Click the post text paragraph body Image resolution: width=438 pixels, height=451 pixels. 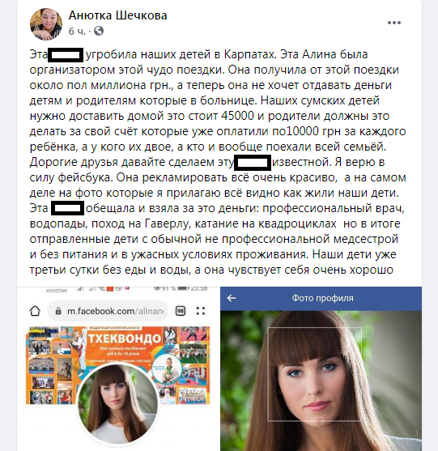pos(218,162)
